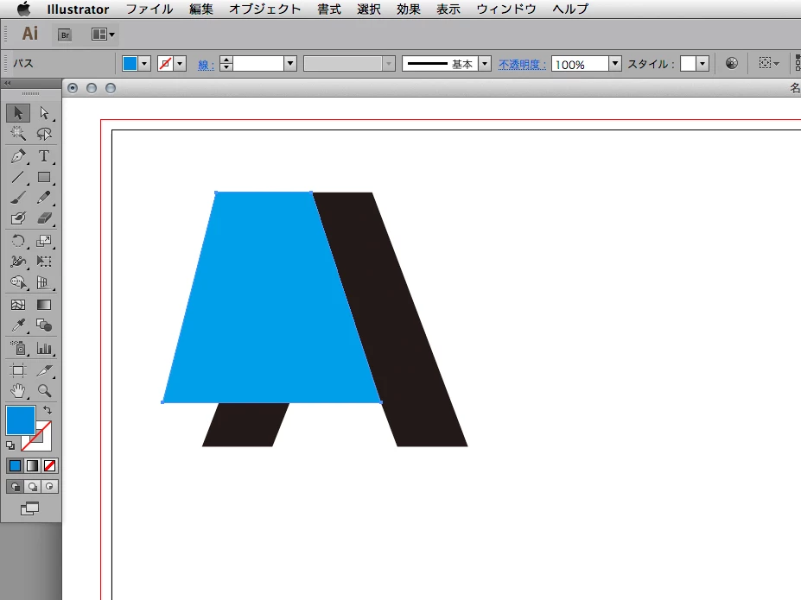Select the Artboard tool
The height and width of the screenshot is (600, 801).
pos(18,370)
